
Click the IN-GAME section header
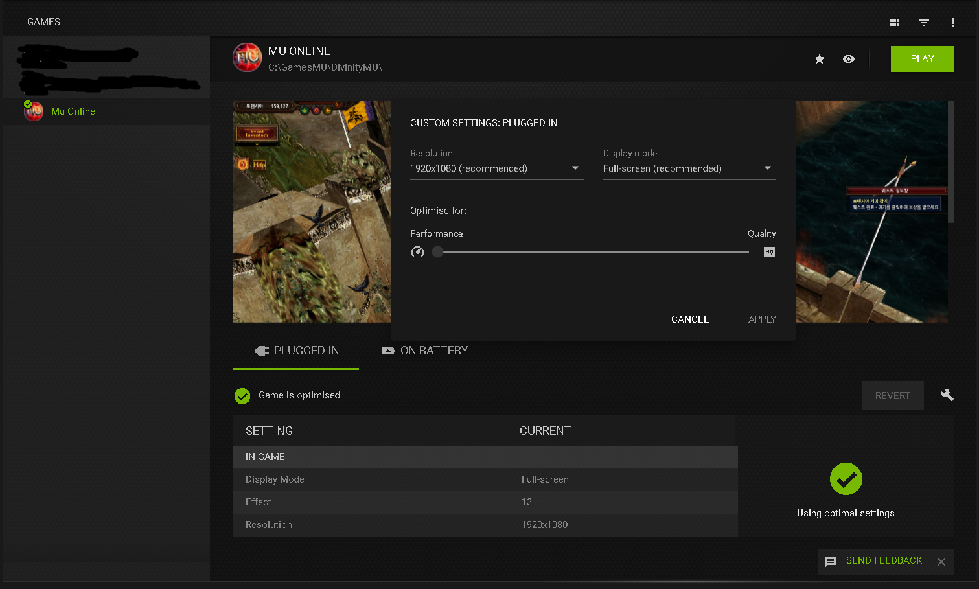pyautogui.click(x=485, y=457)
